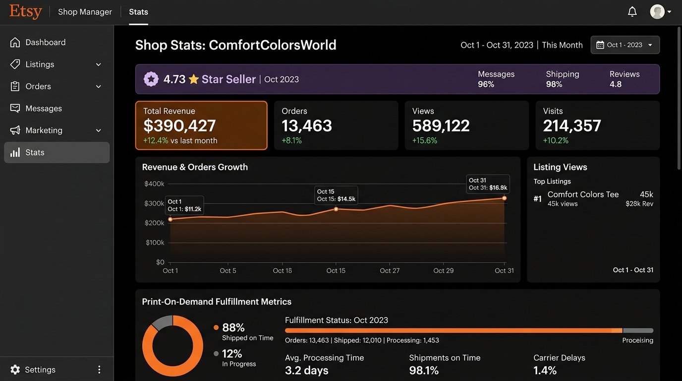Click the '$28k Rev' listing value
The image size is (682, 381).
click(x=639, y=203)
